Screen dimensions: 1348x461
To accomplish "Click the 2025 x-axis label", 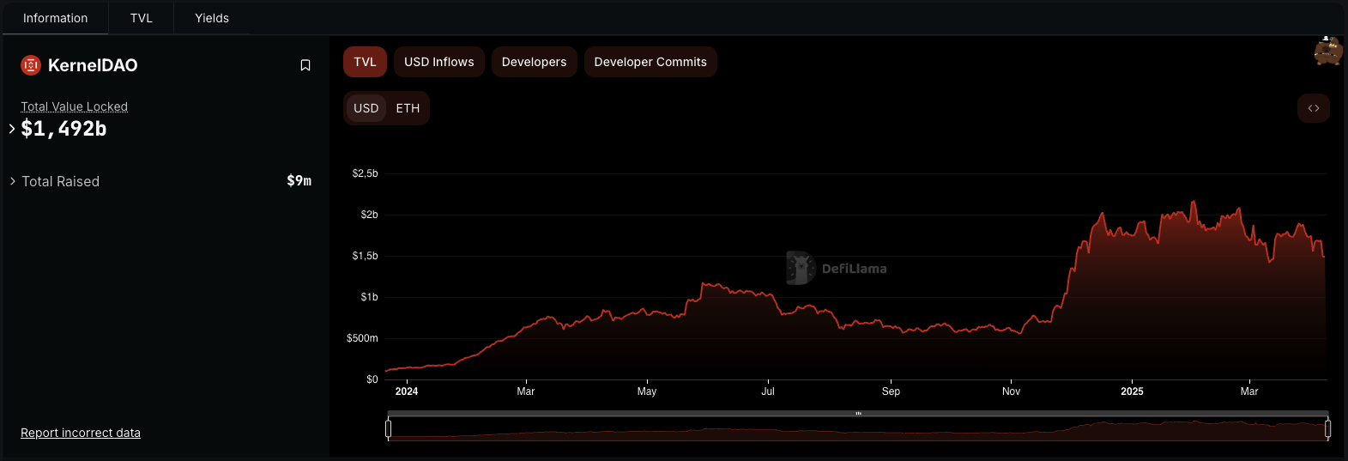I will tap(1132, 391).
